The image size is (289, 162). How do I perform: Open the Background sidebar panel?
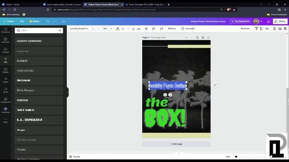coord(5,100)
